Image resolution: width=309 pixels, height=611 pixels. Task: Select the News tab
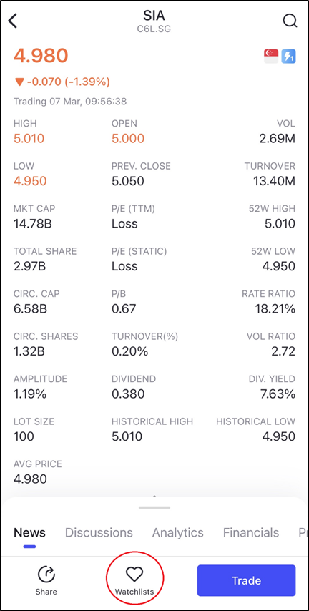pos(29,533)
